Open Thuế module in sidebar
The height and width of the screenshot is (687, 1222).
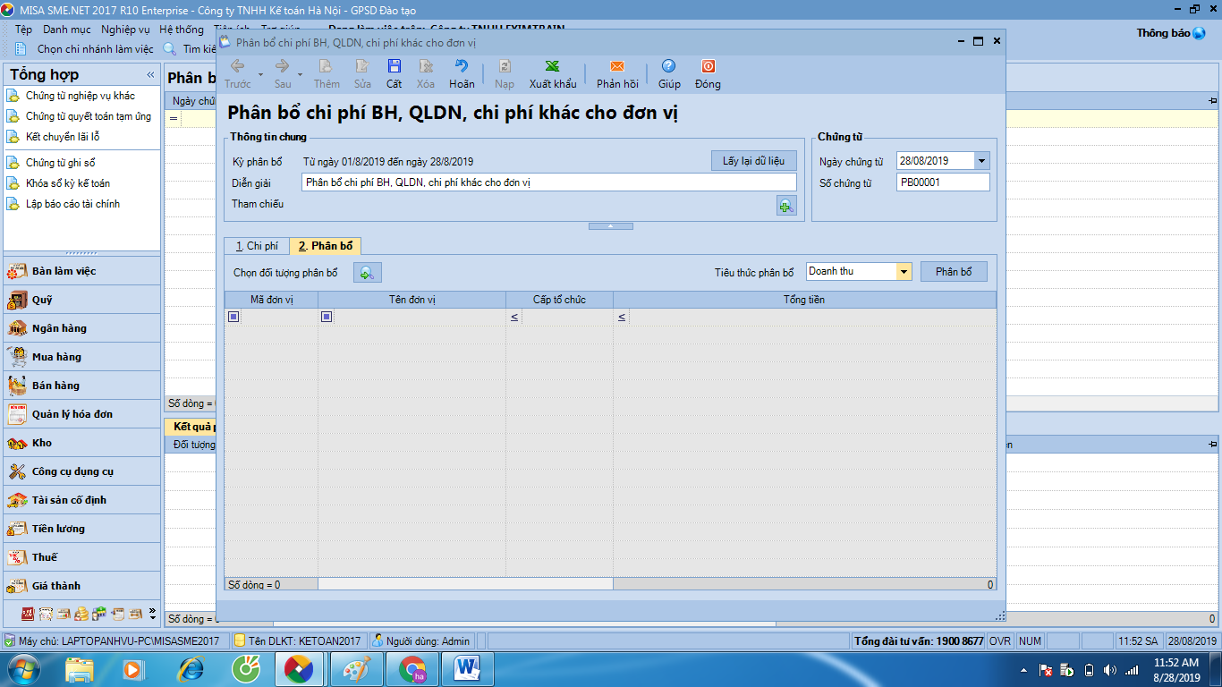(82, 557)
